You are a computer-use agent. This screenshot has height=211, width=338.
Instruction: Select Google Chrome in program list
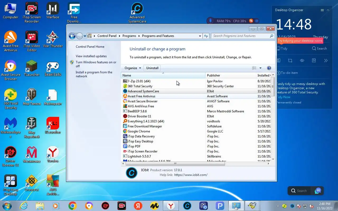tap(196, 131)
